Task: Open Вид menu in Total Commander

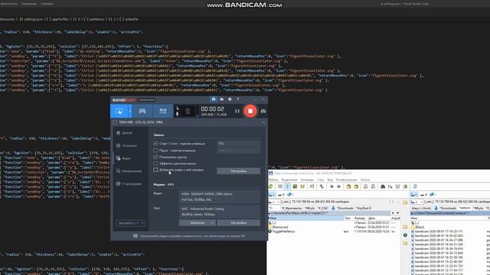Action: coord(330,180)
